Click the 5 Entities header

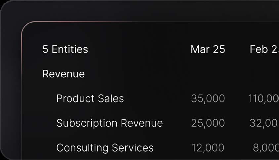pyautogui.click(x=65, y=49)
